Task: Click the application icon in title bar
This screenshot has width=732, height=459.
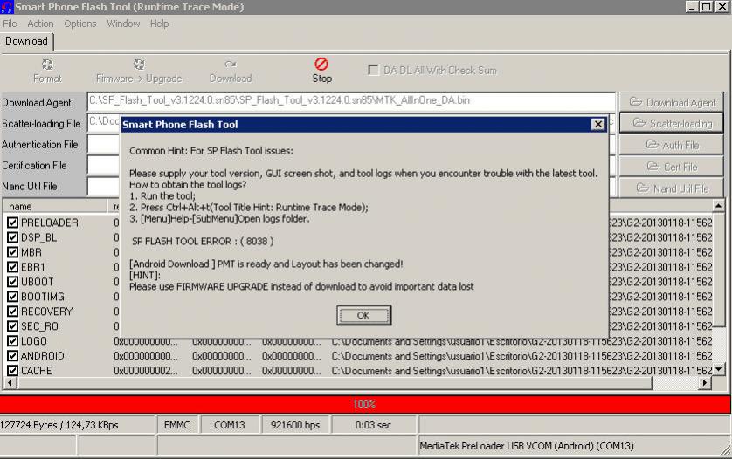Action: coord(7,7)
